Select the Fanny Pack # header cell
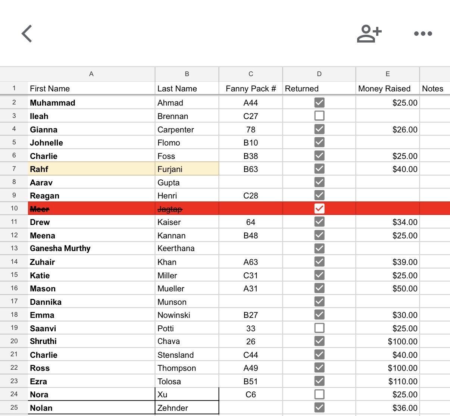The width and height of the screenshot is (450, 416). click(250, 88)
